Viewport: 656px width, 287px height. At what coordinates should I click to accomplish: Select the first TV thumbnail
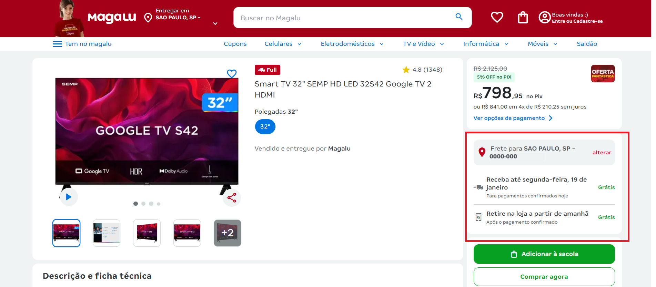(66, 233)
